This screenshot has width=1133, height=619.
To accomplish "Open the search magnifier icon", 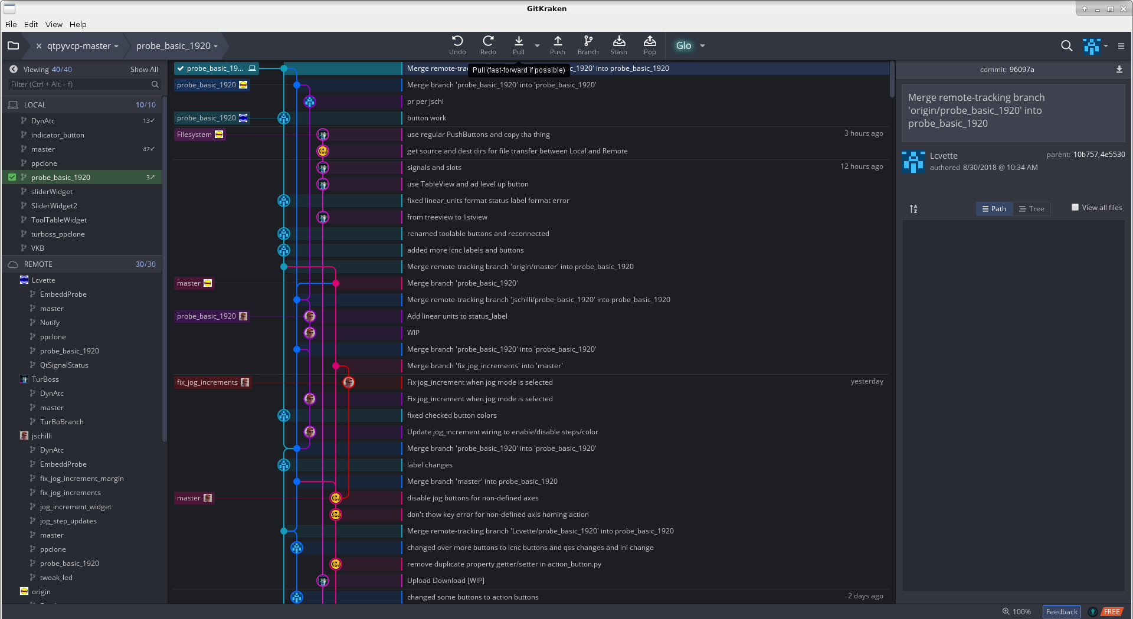I will [x=1066, y=45].
